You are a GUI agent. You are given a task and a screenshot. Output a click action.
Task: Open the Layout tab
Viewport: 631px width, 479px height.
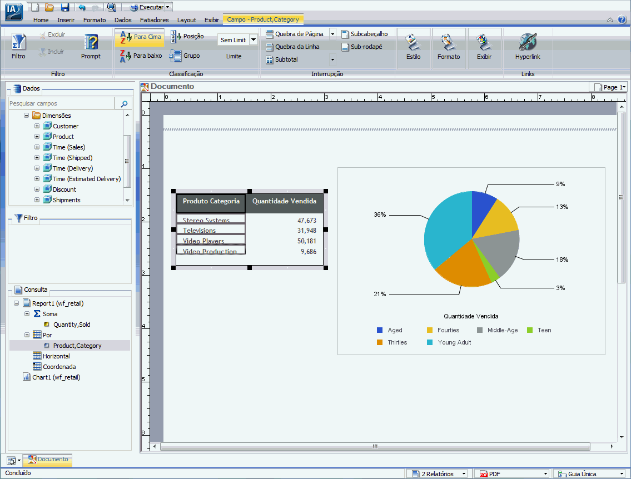[x=187, y=20]
